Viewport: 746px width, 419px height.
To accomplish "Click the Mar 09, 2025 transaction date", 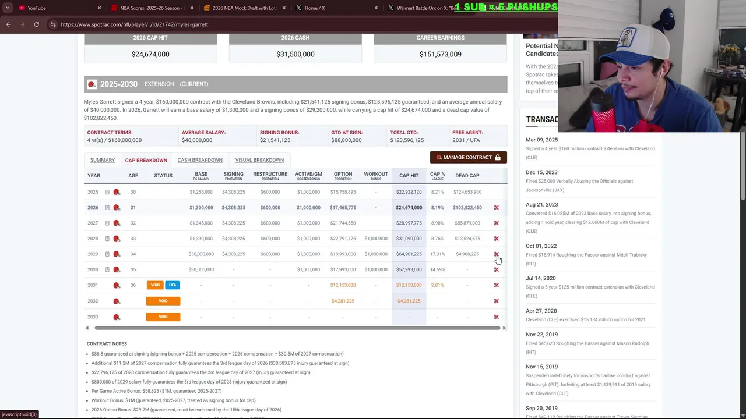I will (542, 140).
